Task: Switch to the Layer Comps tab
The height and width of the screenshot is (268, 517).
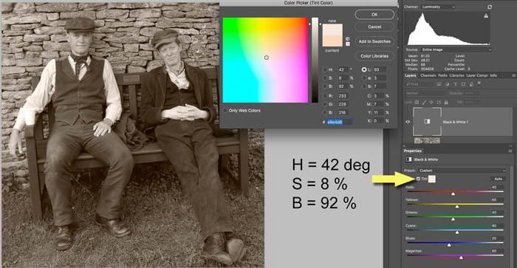Action: click(x=477, y=75)
